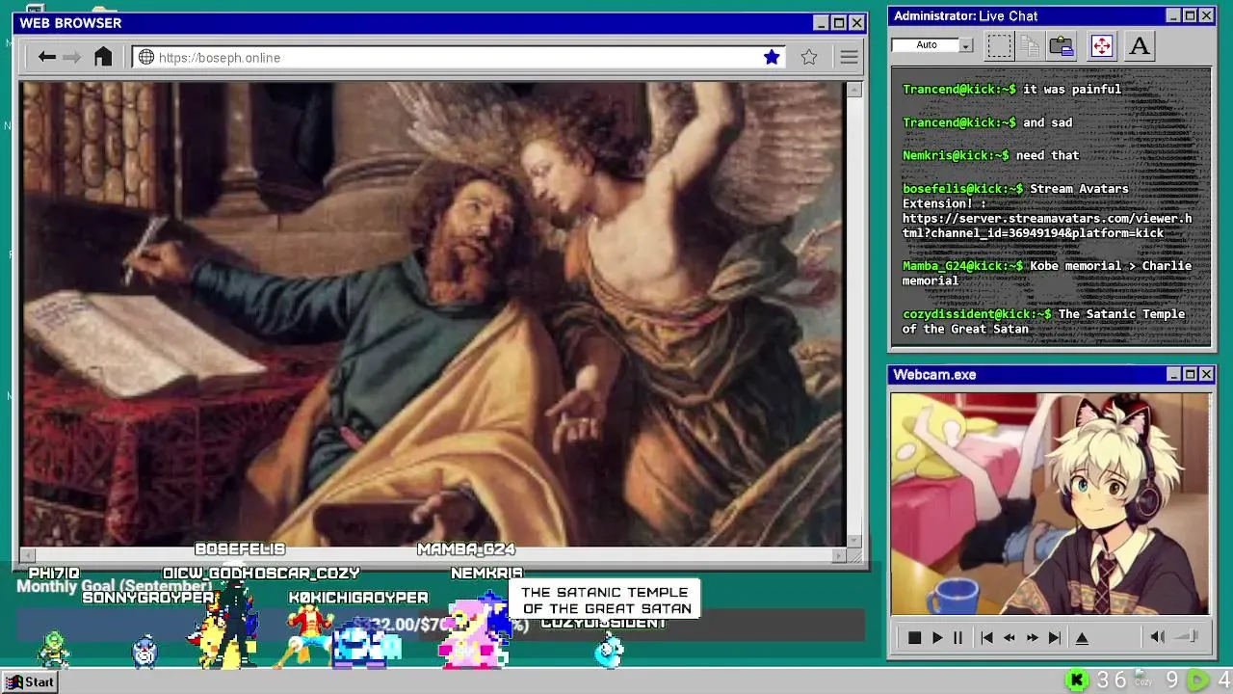The width and height of the screenshot is (1233, 694).
Task: Close the Live Chat window
Action: (1206, 15)
